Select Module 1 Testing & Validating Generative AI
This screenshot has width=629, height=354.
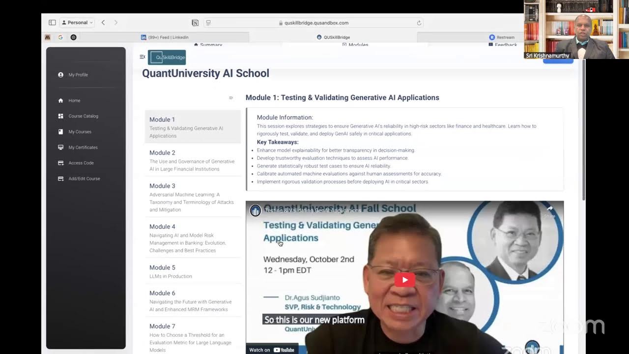point(193,127)
